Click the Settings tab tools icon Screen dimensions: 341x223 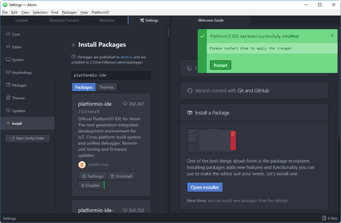142,20
